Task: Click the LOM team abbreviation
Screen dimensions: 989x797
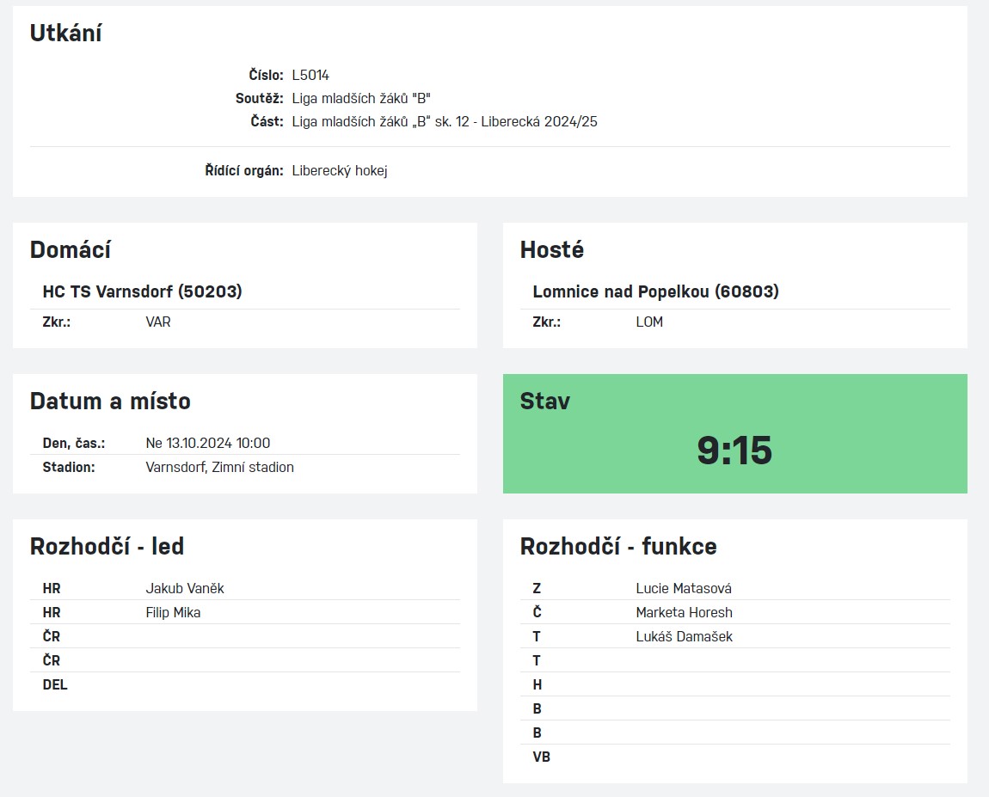Action: 649,322
